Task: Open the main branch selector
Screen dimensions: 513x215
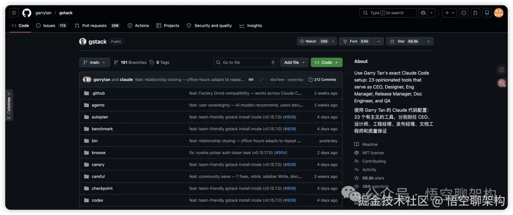Action: 95,63
